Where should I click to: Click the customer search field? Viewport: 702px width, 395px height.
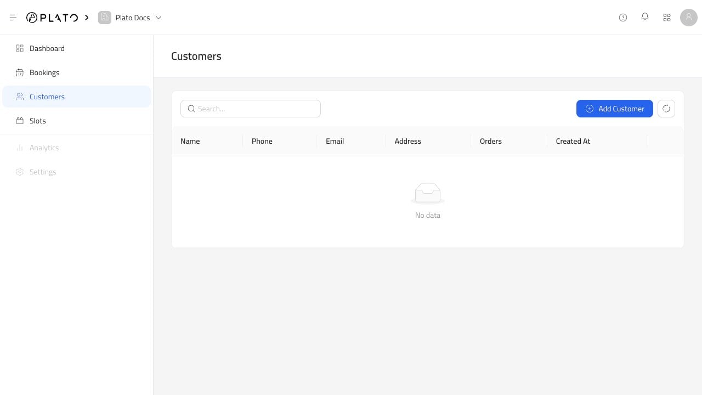tap(251, 109)
